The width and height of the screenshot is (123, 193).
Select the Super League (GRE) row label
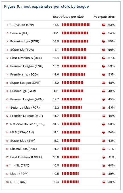tap(25, 83)
